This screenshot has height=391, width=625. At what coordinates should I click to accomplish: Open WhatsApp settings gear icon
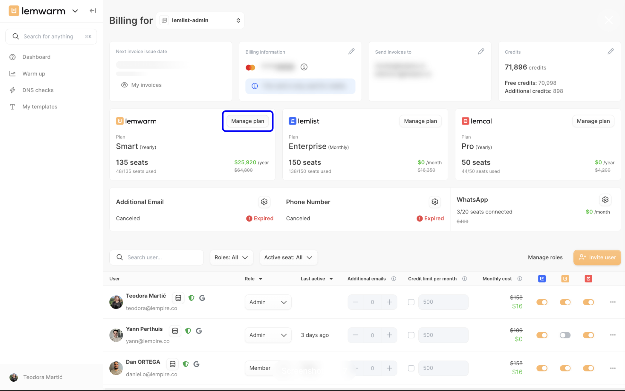(x=605, y=200)
